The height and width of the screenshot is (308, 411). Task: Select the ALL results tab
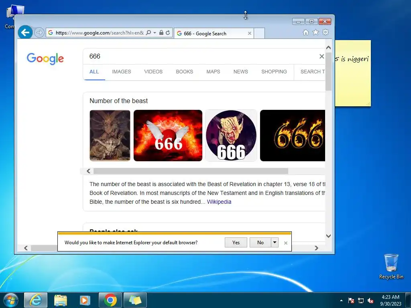(94, 72)
